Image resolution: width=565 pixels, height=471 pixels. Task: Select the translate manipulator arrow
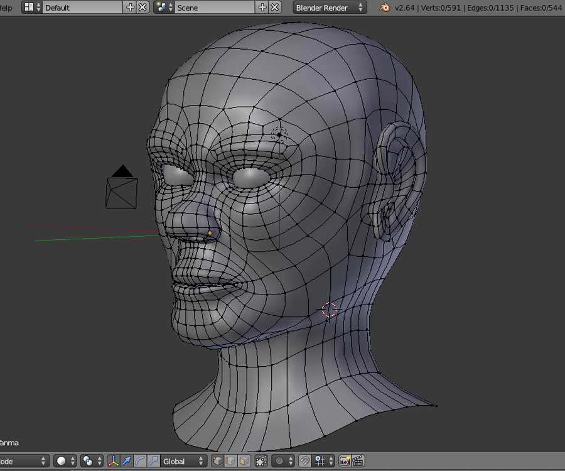127,461
